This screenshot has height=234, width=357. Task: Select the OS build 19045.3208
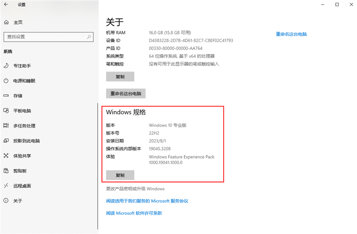[160, 149]
